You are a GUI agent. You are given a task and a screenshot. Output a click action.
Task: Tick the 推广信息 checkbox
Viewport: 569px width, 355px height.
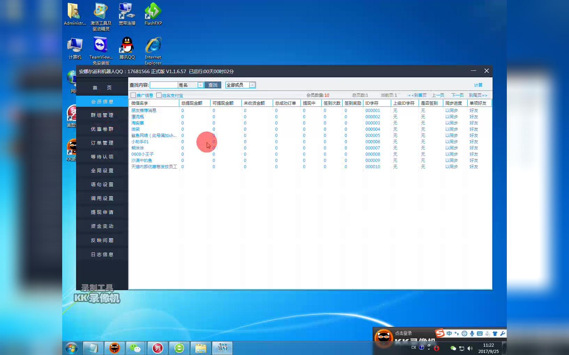133,95
